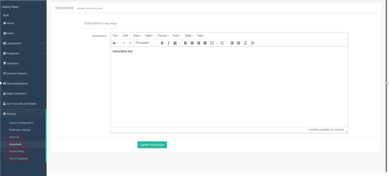
Task: Open the Paragraph format dropdown
Action: pyautogui.click(x=146, y=43)
